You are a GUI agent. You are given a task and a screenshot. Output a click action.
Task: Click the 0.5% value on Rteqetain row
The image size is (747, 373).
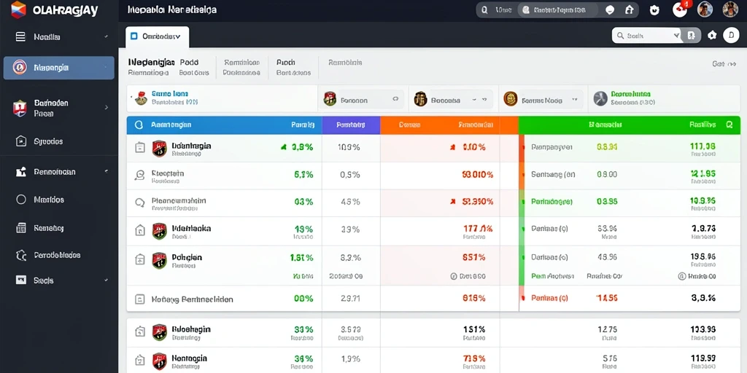pos(349,175)
